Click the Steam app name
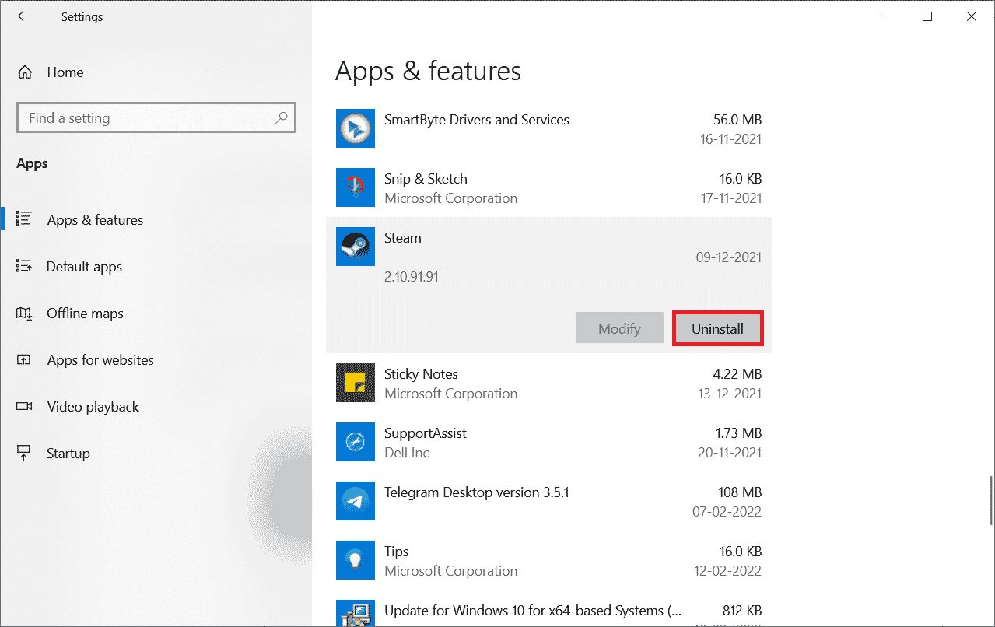This screenshot has height=627, width=995. [403, 238]
